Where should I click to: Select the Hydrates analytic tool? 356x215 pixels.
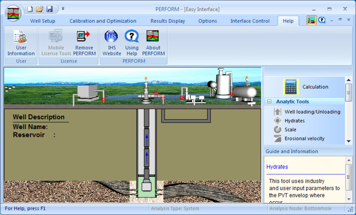click(294, 121)
